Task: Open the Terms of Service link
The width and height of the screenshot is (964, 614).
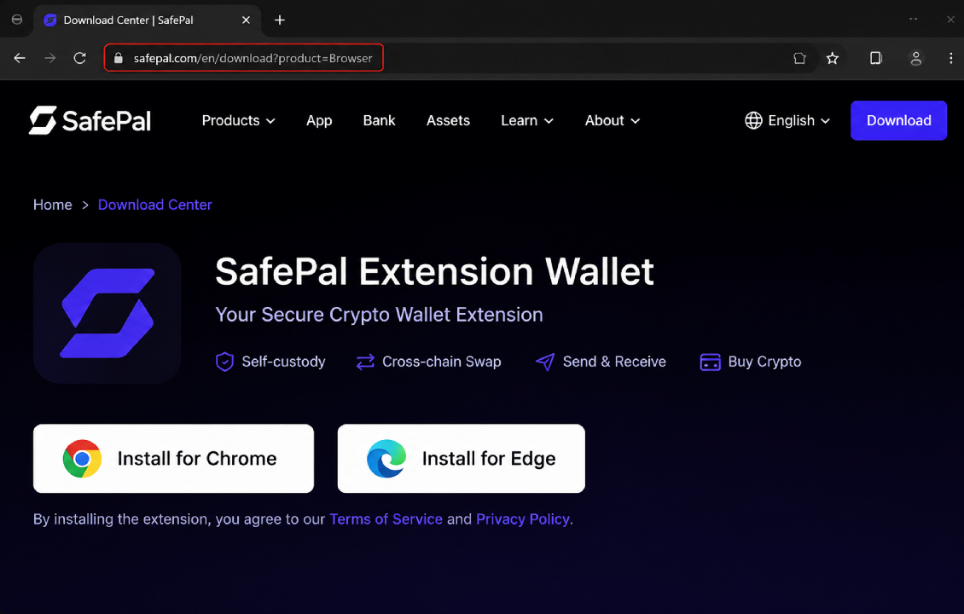Action: tap(386, 519)
